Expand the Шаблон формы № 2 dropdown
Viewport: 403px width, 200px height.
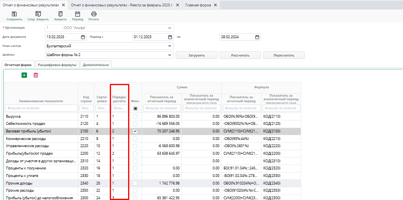(170, 55)
